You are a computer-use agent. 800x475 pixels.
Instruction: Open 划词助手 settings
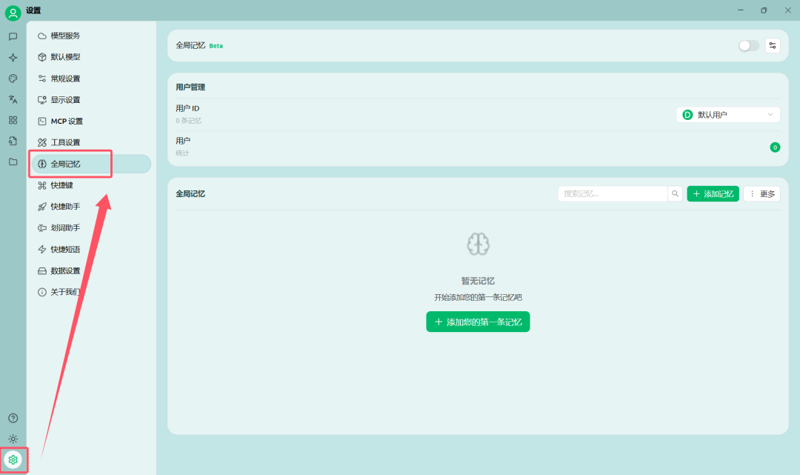click(x=91, y=228)
